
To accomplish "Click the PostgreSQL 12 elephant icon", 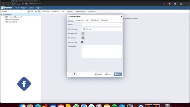I will (6, 22).
